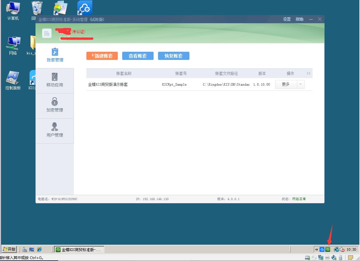
Task: Collapse tray icons with the << chevron
Action: pos(317,249)
